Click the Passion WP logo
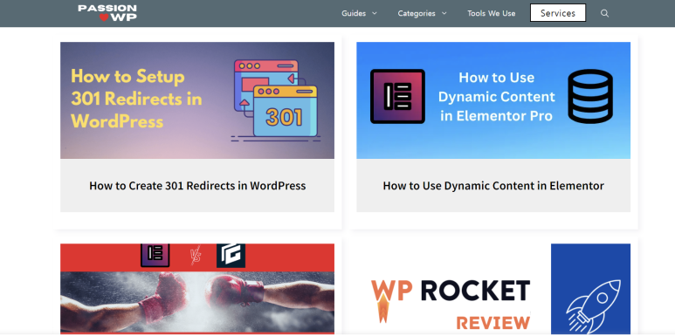The width and height of the screenshot is (675, 336). [x=107, y=13]
